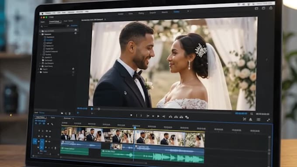Toggle the eye icon on the expanded folder row
The image size is (297, 167).
point(76,33)
